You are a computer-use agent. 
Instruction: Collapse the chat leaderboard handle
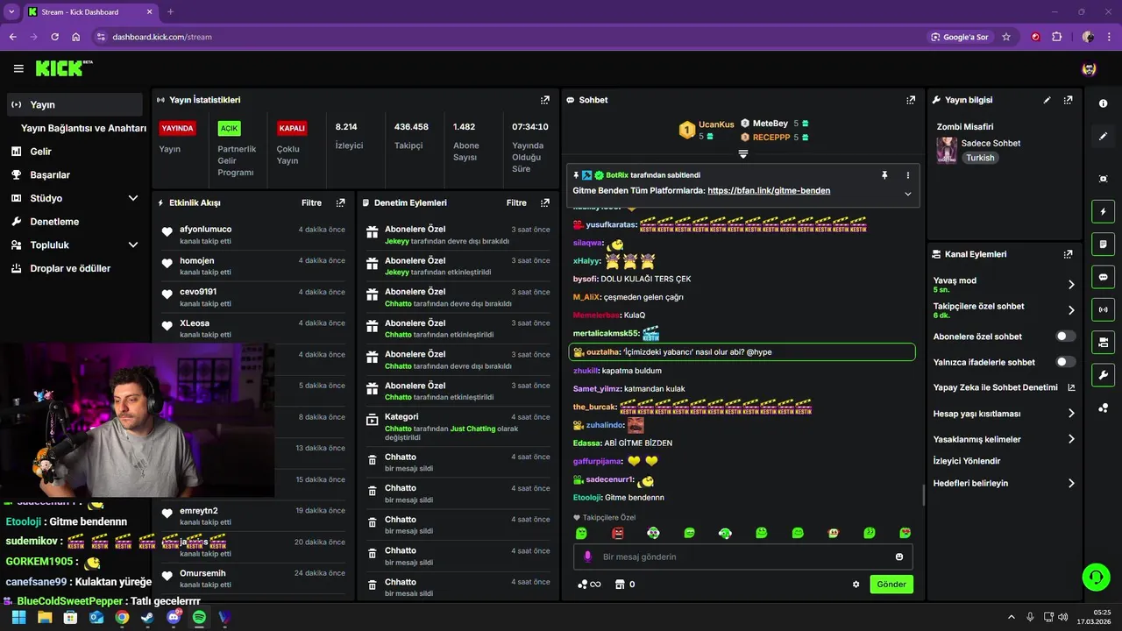(742, 154)
